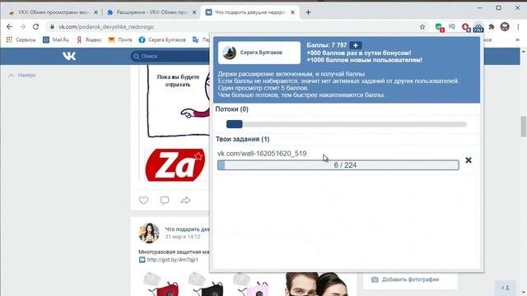Open the Chrome profile avatar
Viewport: 527px width, 296px height.
pyautogui.click(x=505, y=27)
